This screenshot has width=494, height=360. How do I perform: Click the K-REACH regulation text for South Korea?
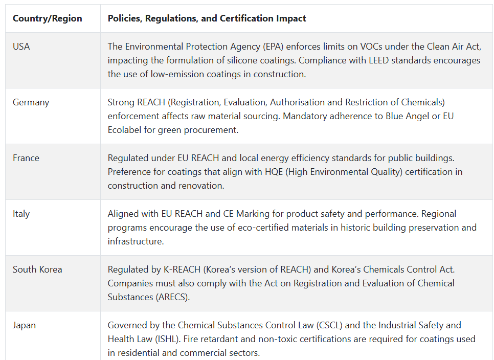(281, 283)
